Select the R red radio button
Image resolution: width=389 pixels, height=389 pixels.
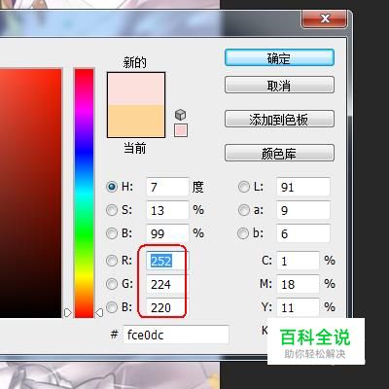click(x=112, y=261)
